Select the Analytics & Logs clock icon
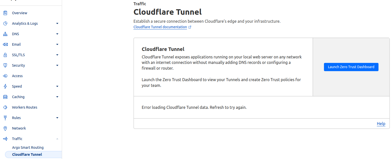 point(5,23)
